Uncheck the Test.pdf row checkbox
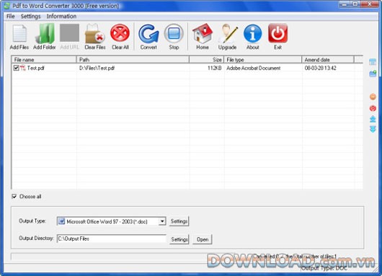This screenshot has width=382, height=276. (x=16, y=68)
